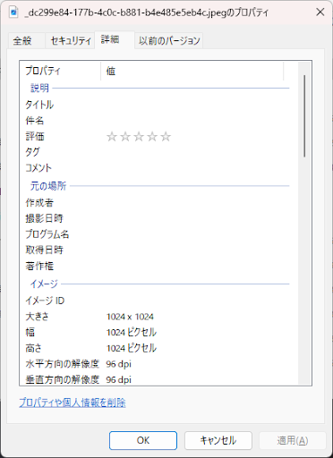The width and height of the screenshot is (333, 458).
Task: Click the JPEG file icon in title bar
Action: pyautogui.click(x=13, y=12)
